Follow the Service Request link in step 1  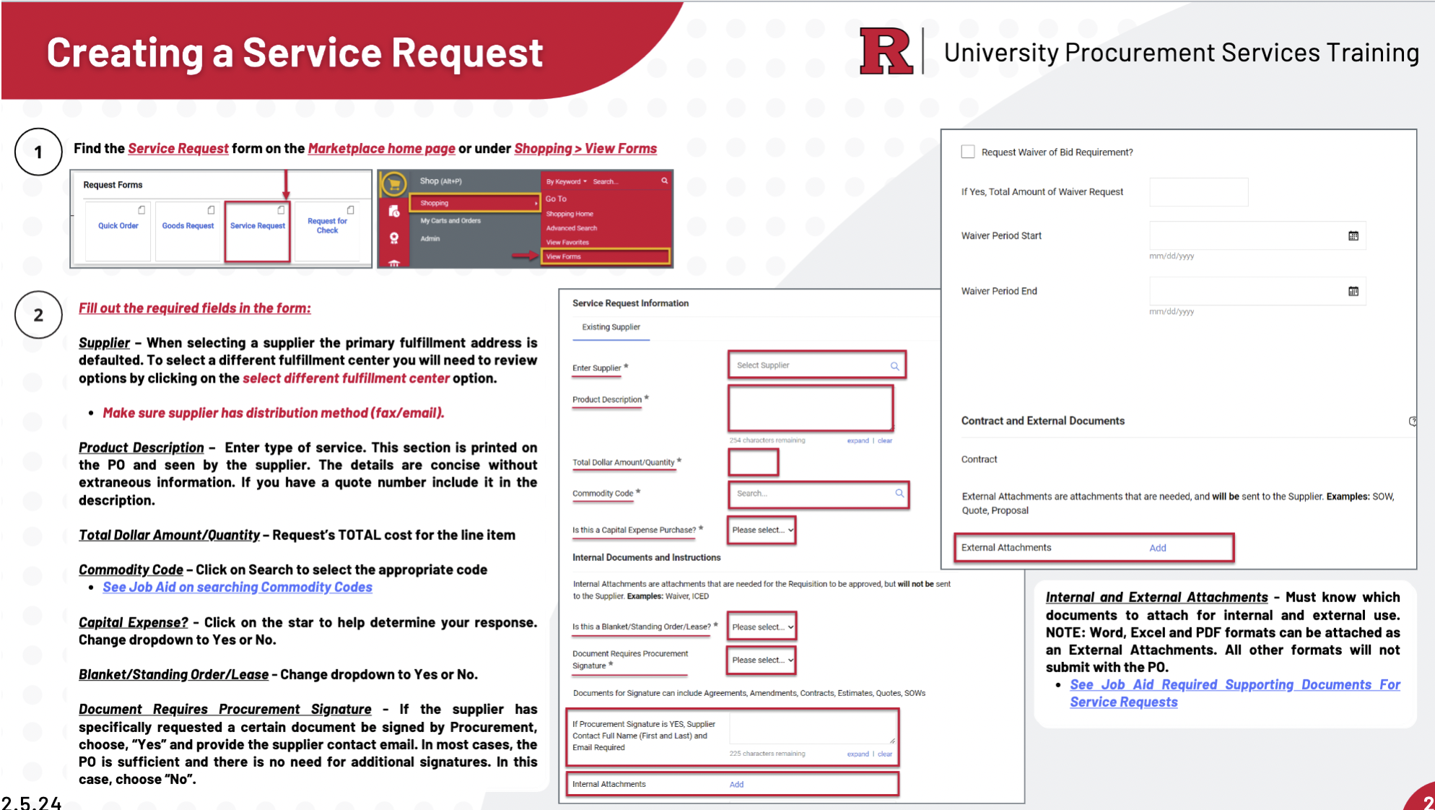point(178,149)
